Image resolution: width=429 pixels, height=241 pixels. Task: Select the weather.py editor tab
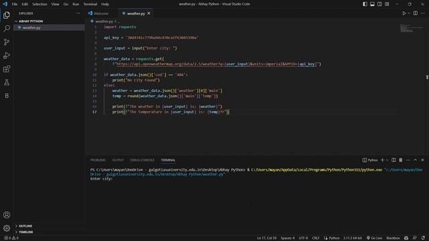(x=135, y=13)
